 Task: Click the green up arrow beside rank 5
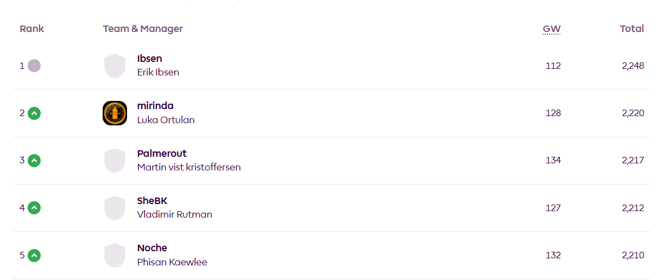click(x=34, y=255)
